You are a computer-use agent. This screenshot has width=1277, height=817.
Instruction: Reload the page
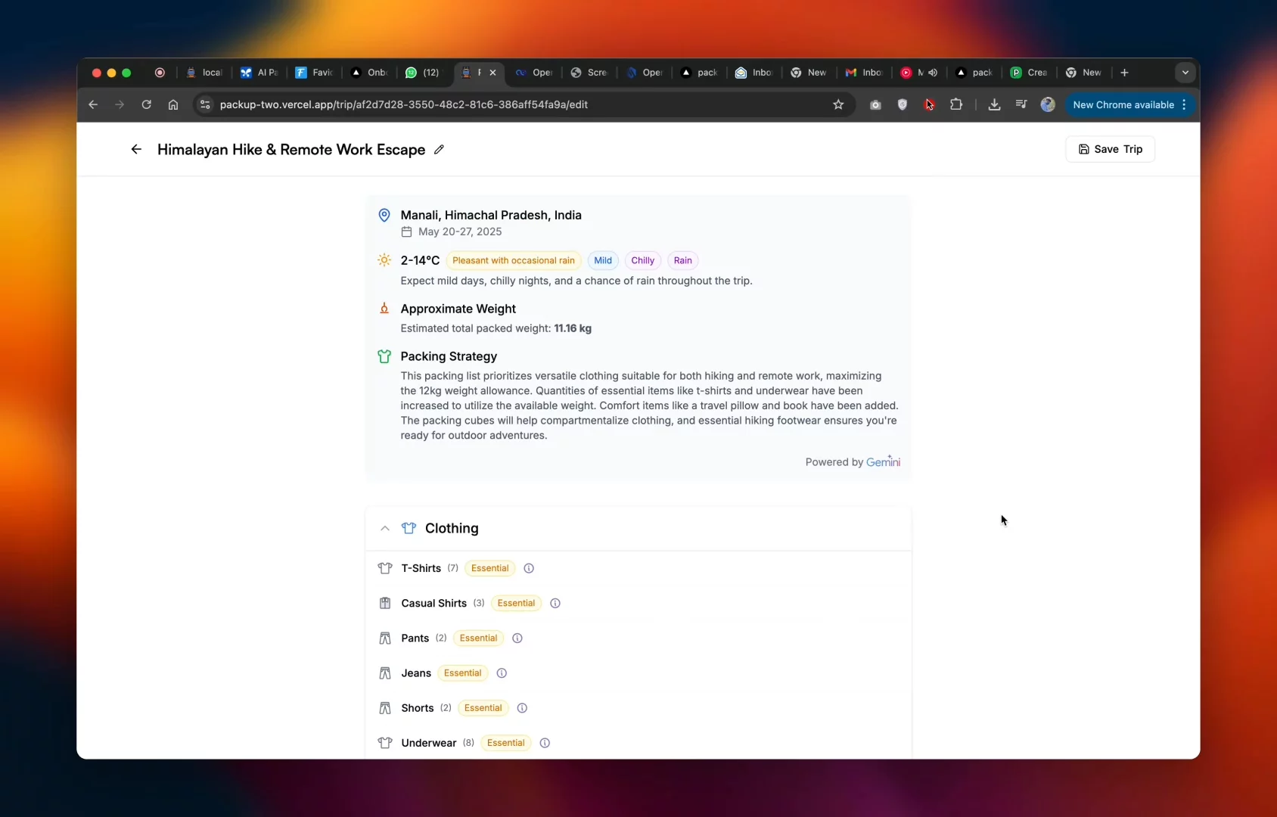tap(147, 105)
